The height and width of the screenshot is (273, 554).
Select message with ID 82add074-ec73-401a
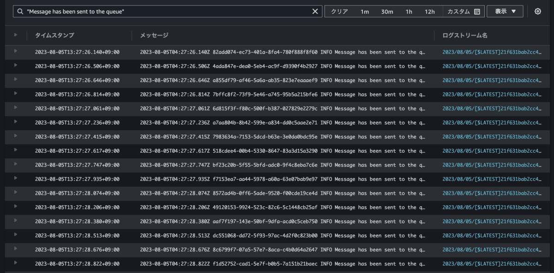point(283,52)
